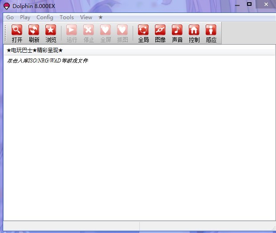Click the toolbar drag grip handle
The image size is (276, 233).
(x=5, y=33)
